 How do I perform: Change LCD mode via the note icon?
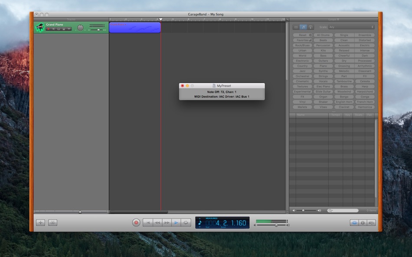coord(200,223)
